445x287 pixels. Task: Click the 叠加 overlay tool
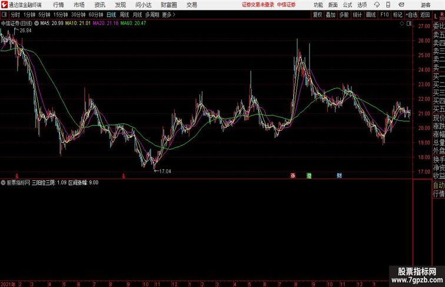tap(330, 15)
